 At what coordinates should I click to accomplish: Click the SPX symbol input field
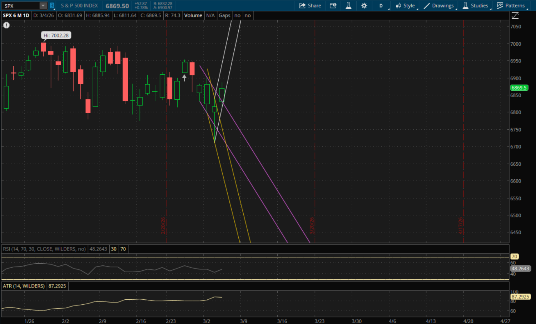click(21, 6)
